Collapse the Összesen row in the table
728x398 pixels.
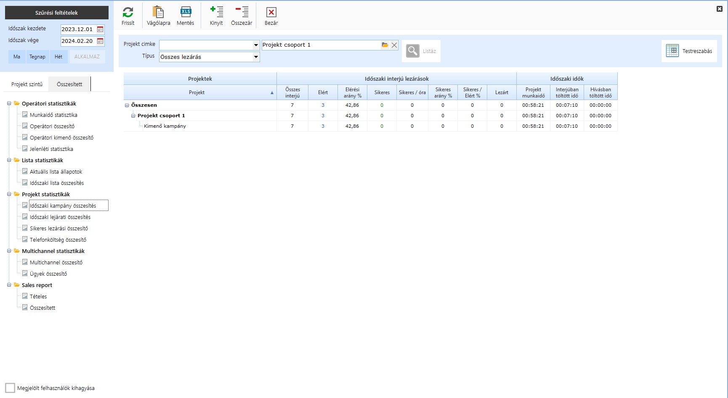coord(127,105)
